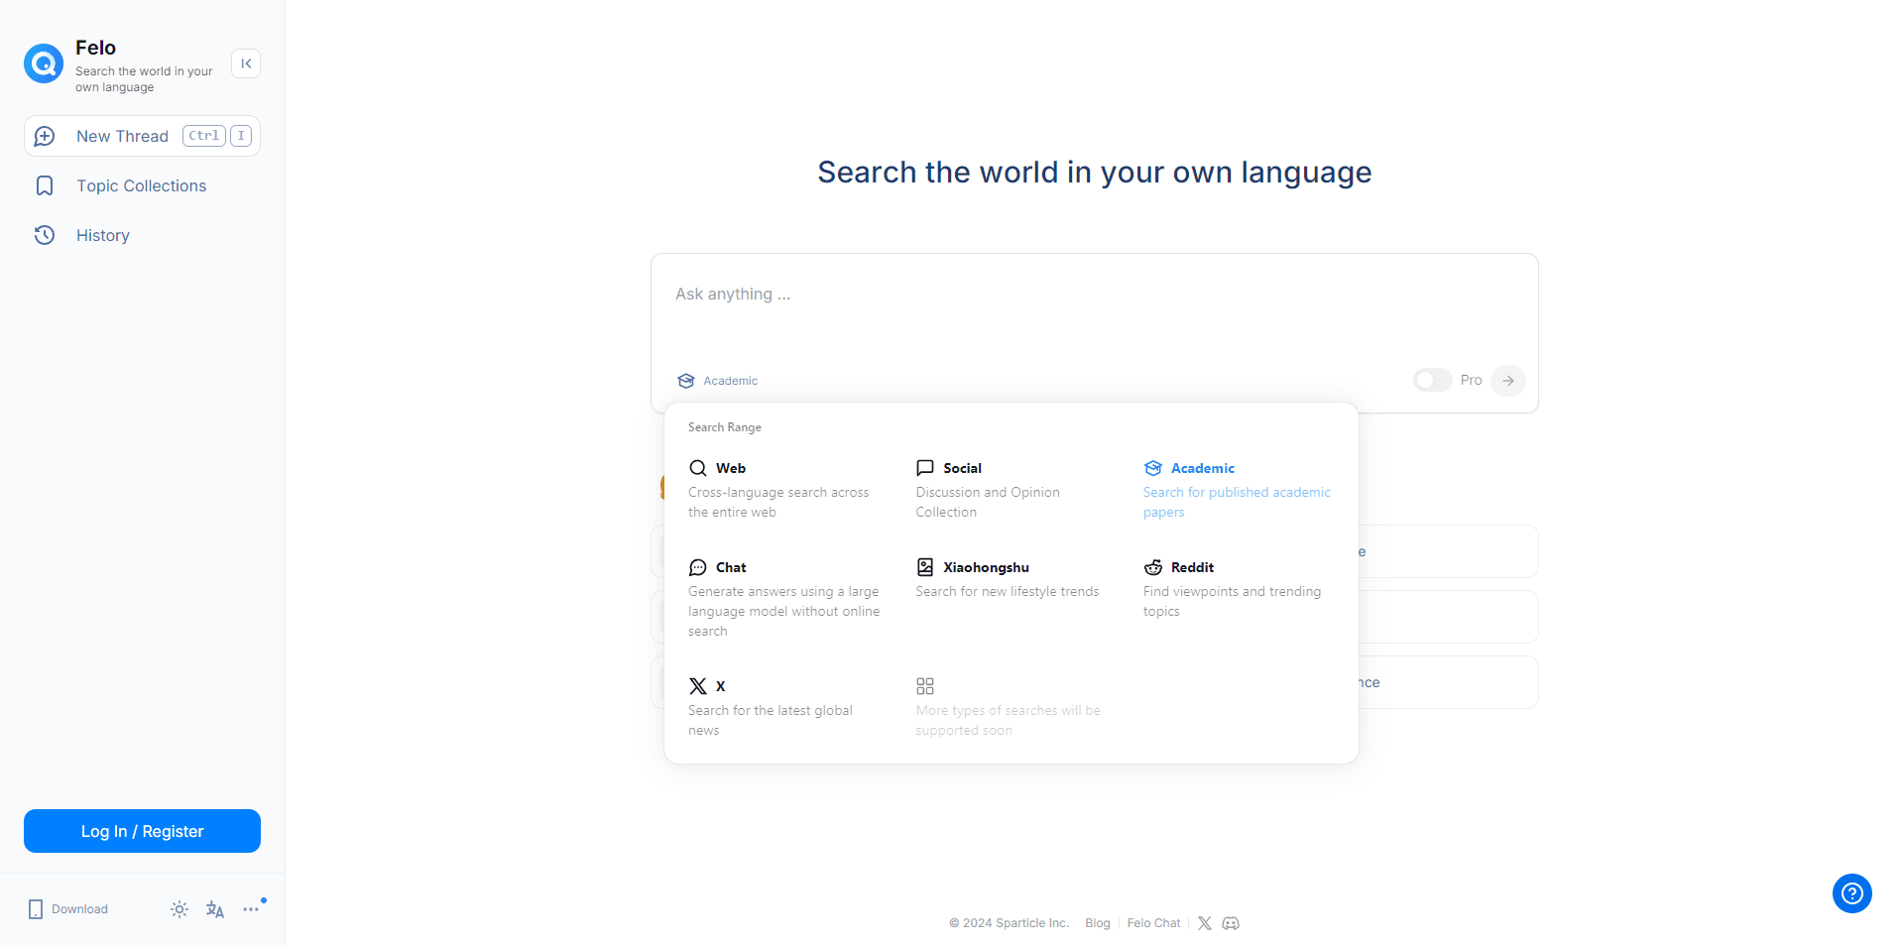Click the 'Search Range' heading text
This screenshot has height=945, width=1904.
(725, 427)
